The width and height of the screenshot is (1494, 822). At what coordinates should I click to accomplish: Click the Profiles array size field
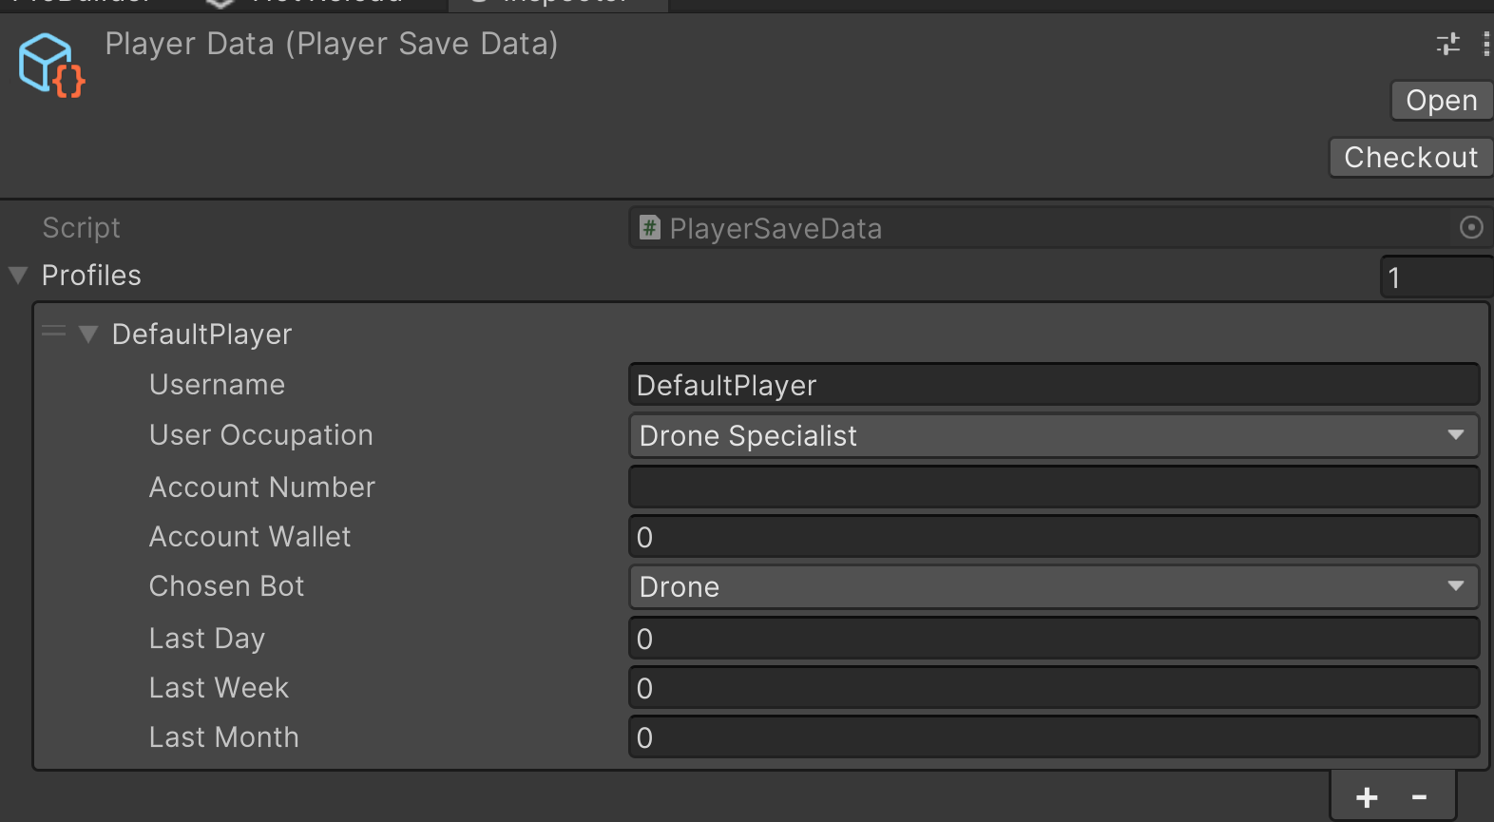(x=1436, y=277)
